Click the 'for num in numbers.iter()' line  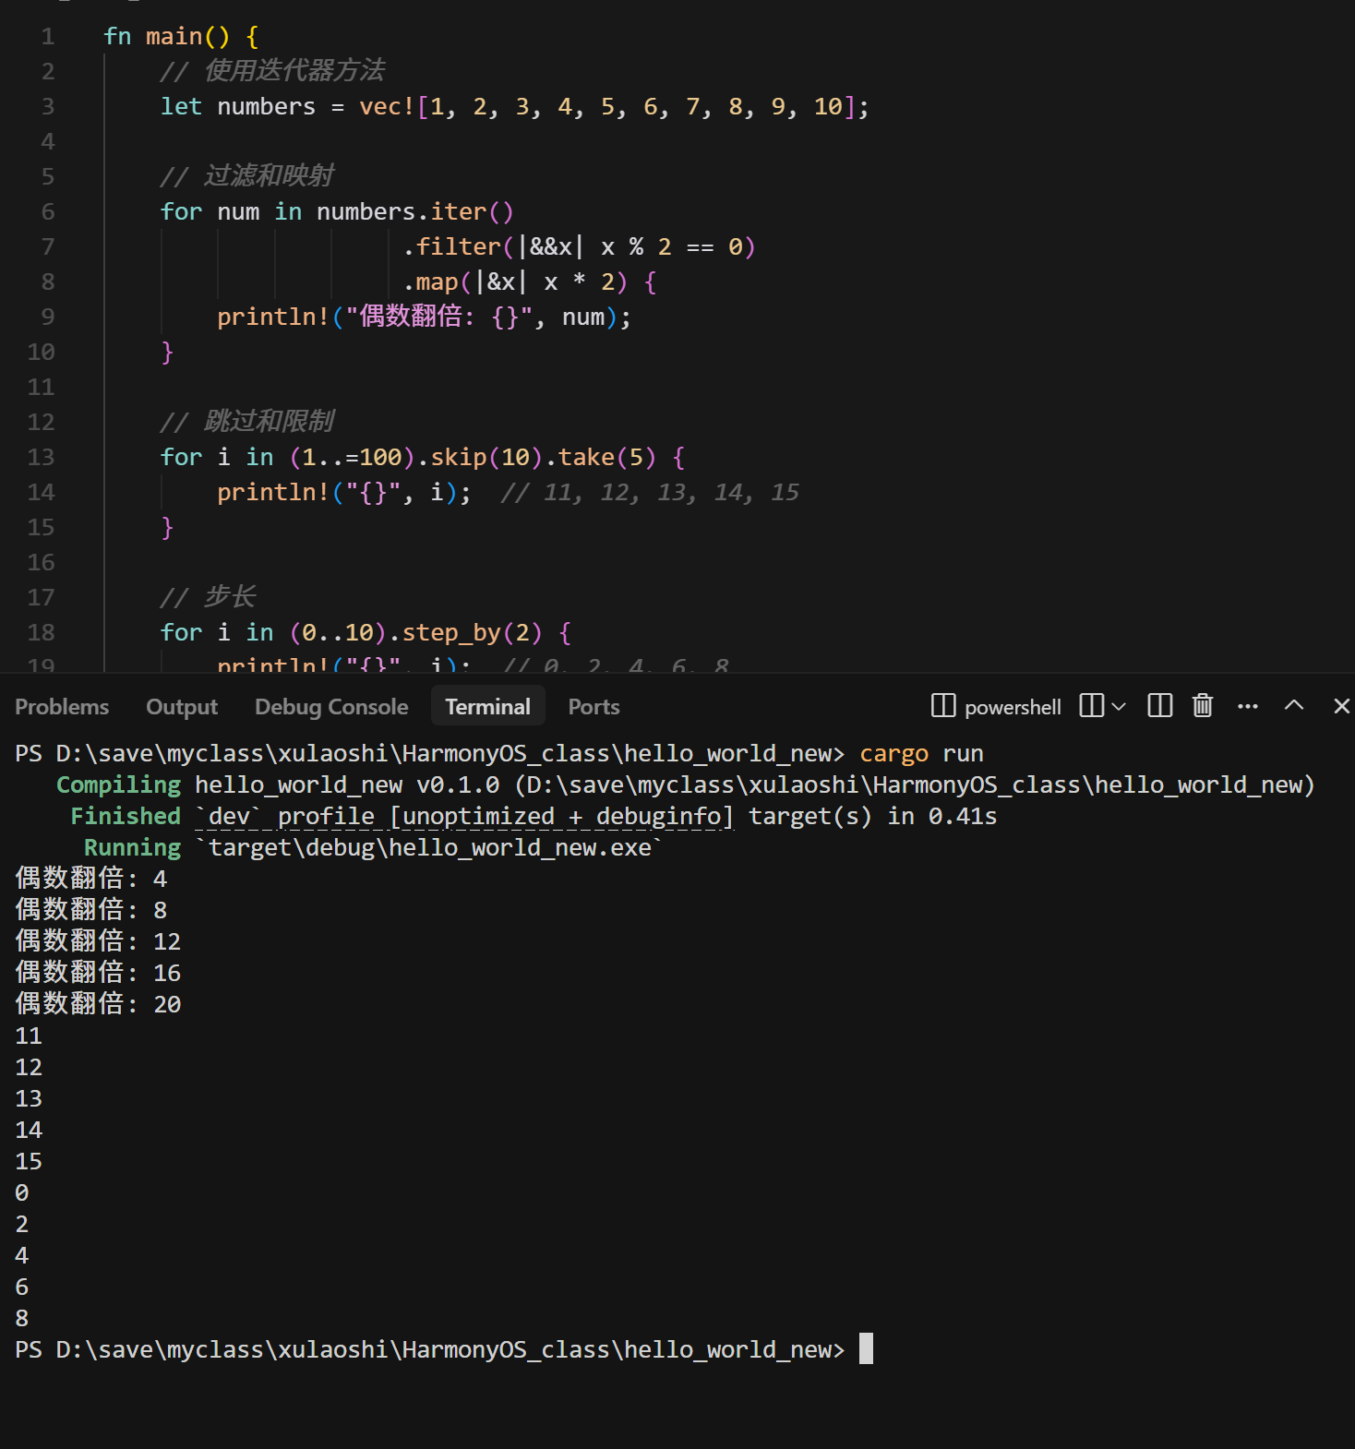[337, 212]
